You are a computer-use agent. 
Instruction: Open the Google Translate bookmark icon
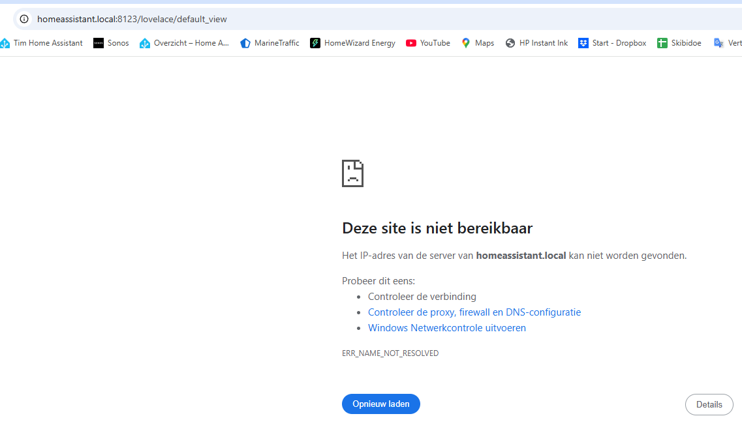point(719,43)
